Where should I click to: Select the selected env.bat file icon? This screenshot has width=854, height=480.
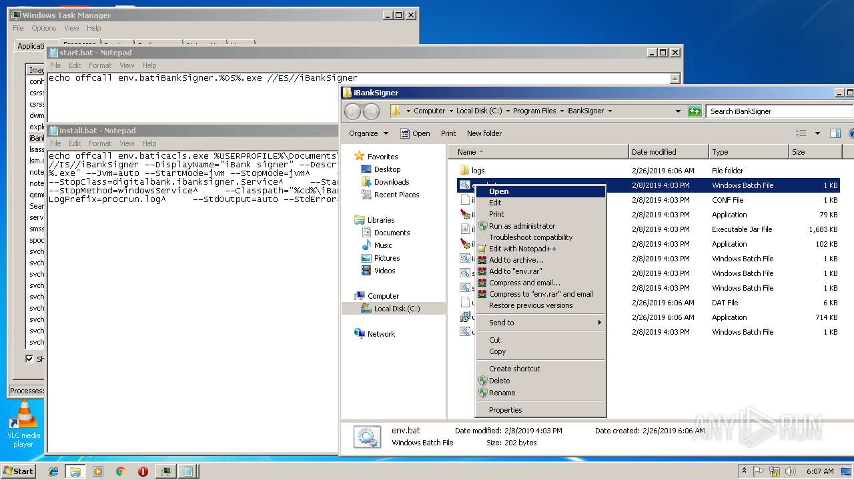(x=465, y=185)
